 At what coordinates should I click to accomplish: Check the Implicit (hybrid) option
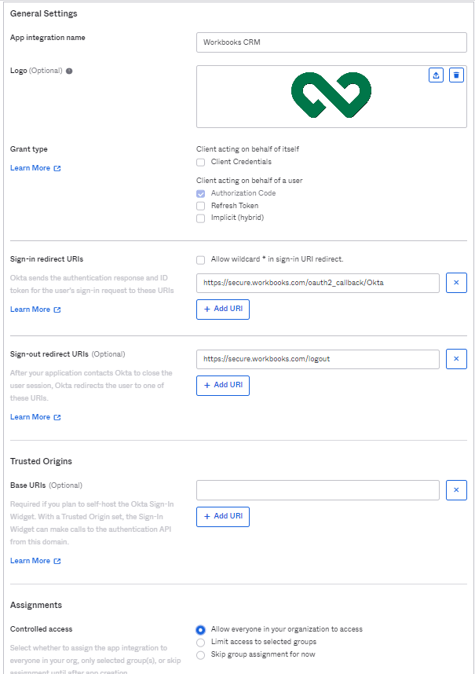click(x=201, y=218)
